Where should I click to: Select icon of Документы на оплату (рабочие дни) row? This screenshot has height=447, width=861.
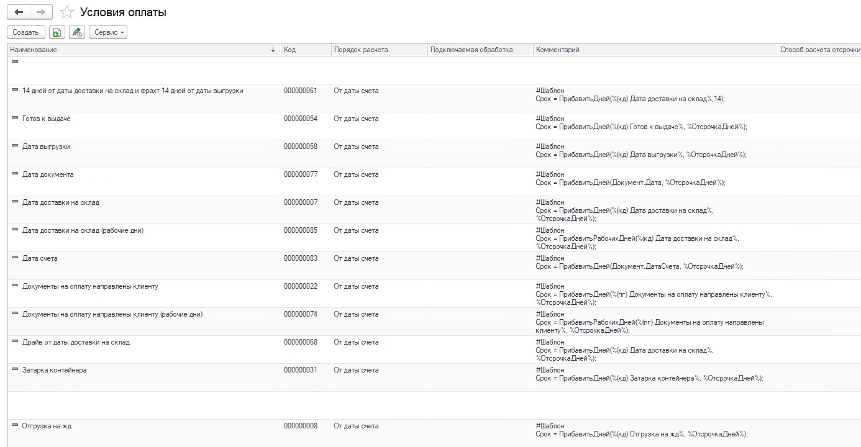tap(15, 313)
